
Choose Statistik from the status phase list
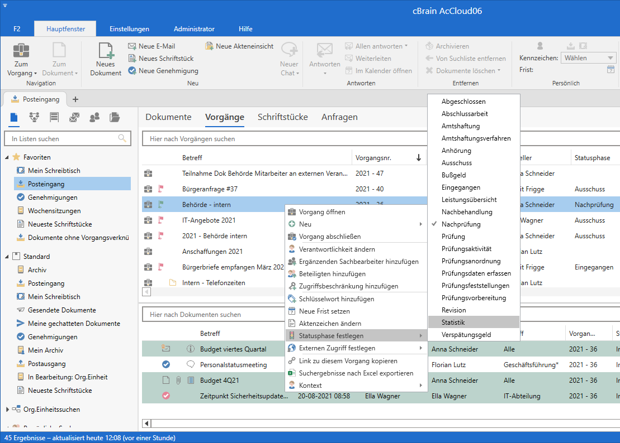[x=453, y=322]
